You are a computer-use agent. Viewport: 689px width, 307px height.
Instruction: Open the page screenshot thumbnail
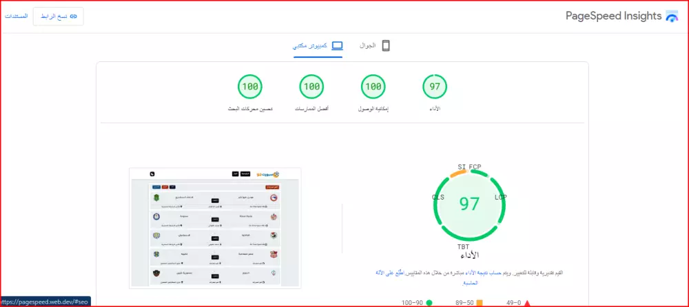pos(215,228)
